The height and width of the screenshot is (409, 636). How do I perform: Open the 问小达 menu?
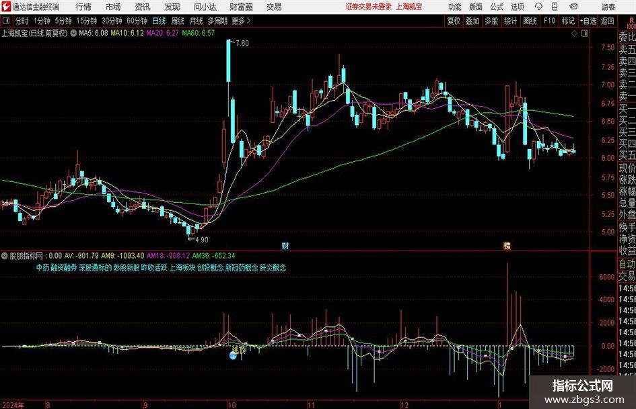(x=205, y=7)
